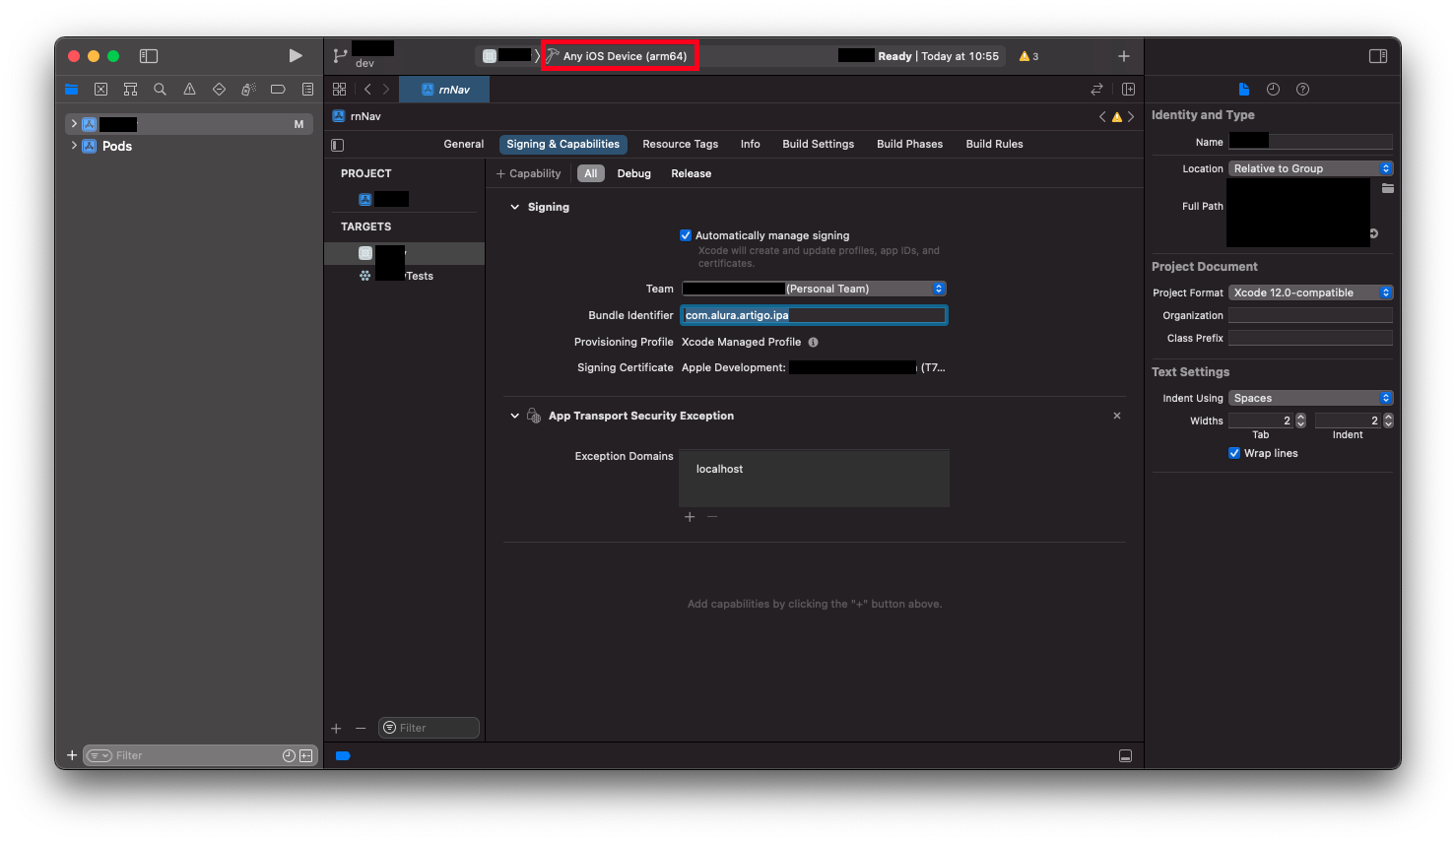This screenshot has height=842, width=1456.
Task: Click the Bundle Identifier field
Action: pos(814,315)
